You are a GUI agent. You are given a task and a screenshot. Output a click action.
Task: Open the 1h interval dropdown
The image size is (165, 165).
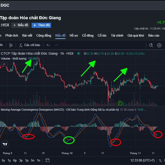click(x=1, y=45)
